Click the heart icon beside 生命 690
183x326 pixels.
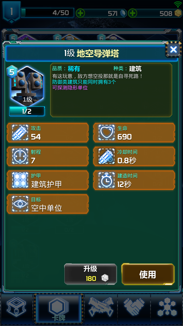click(106, 133)
